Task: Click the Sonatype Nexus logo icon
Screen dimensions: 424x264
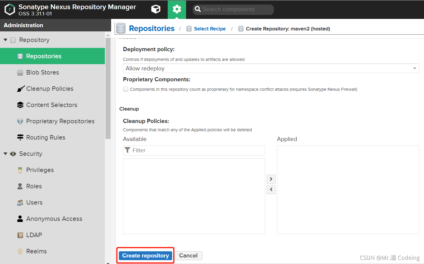Action: coord(10,9)
